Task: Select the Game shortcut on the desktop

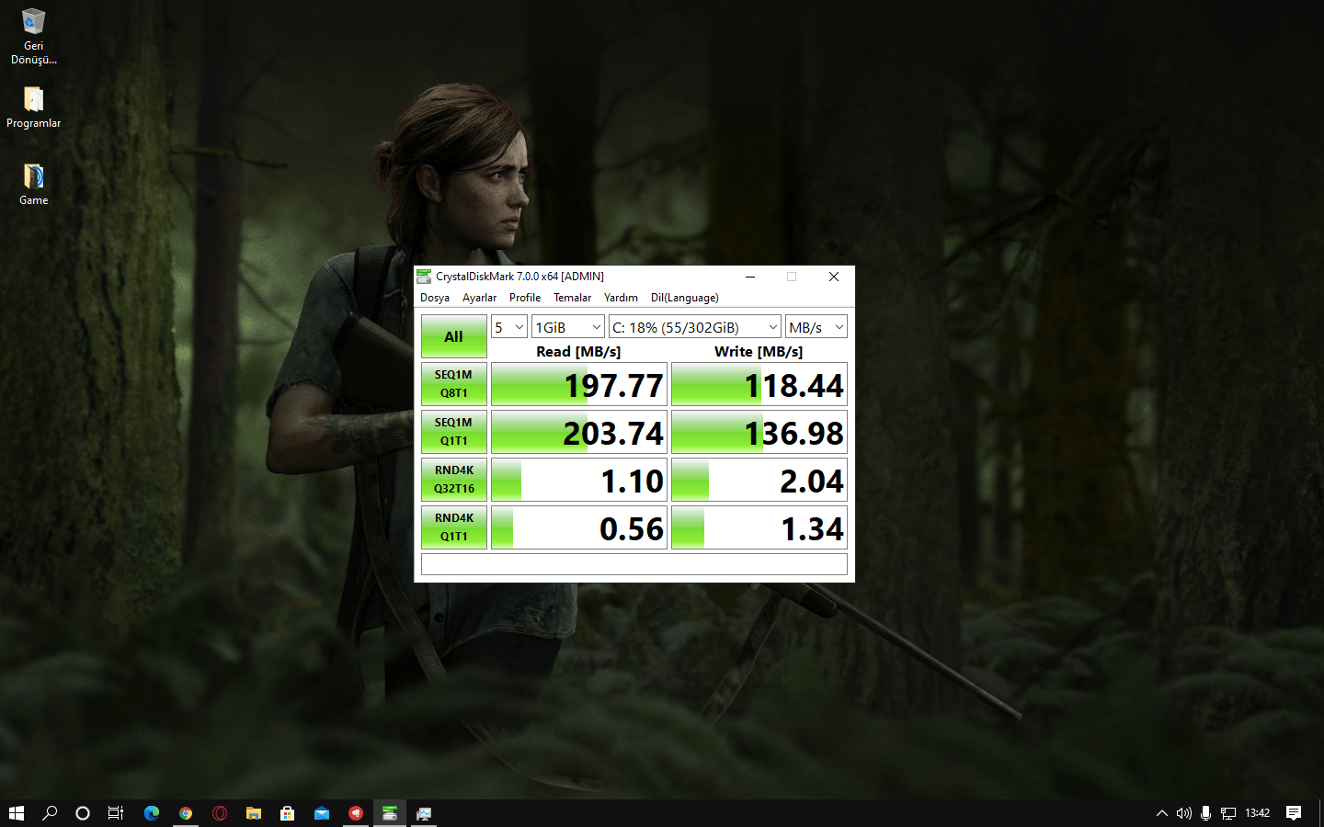Action: (33, 185)
